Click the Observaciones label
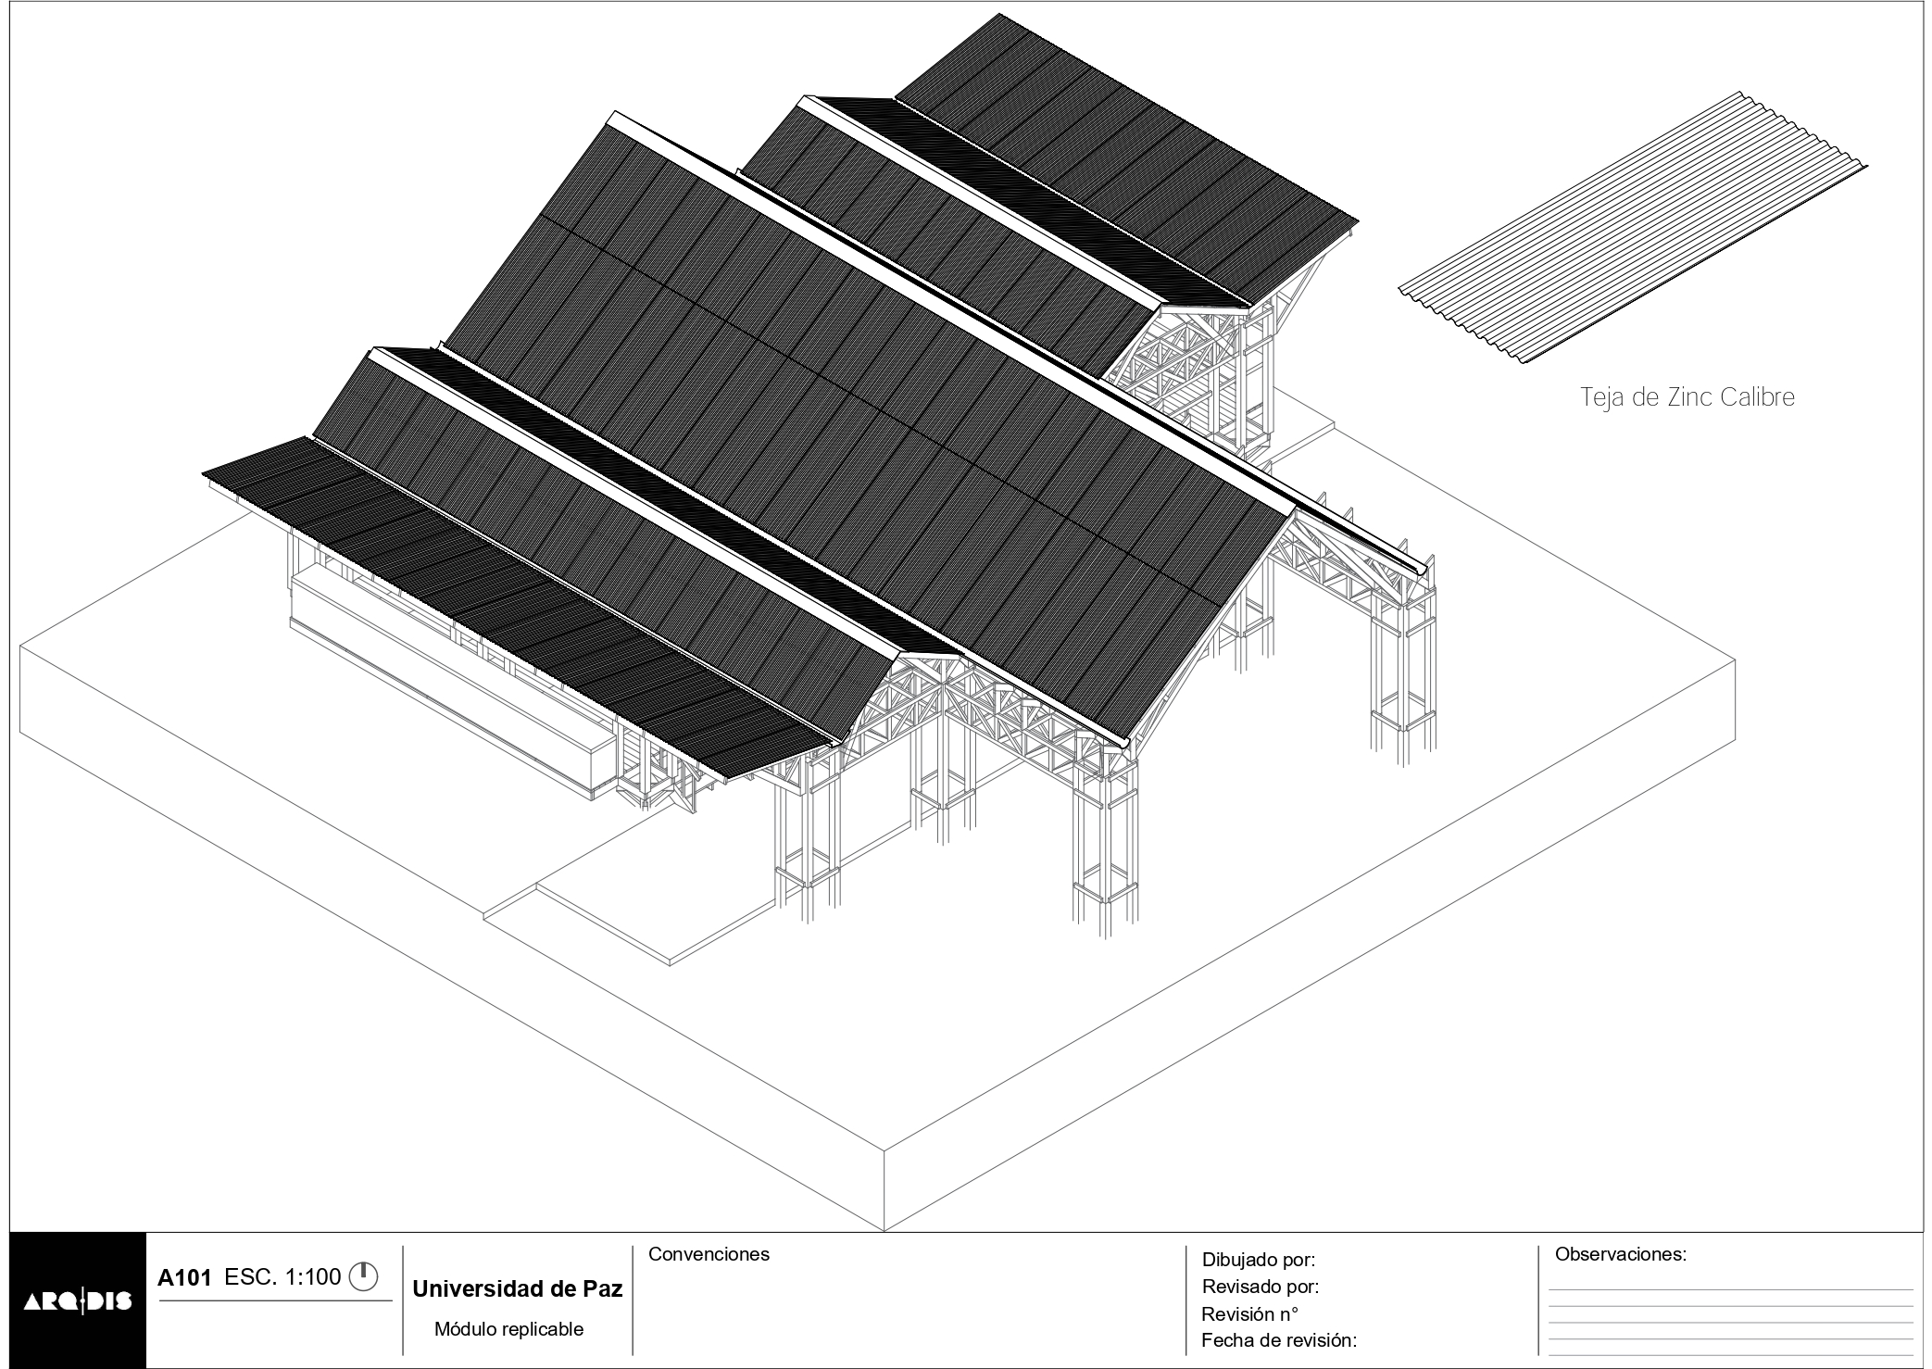This screenshot has height=1369, width=1932. click(x=1621, y=1254)
